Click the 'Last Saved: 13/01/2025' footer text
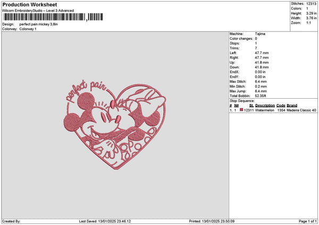This screenshot has width=319, height=225. tap(105, 221)
